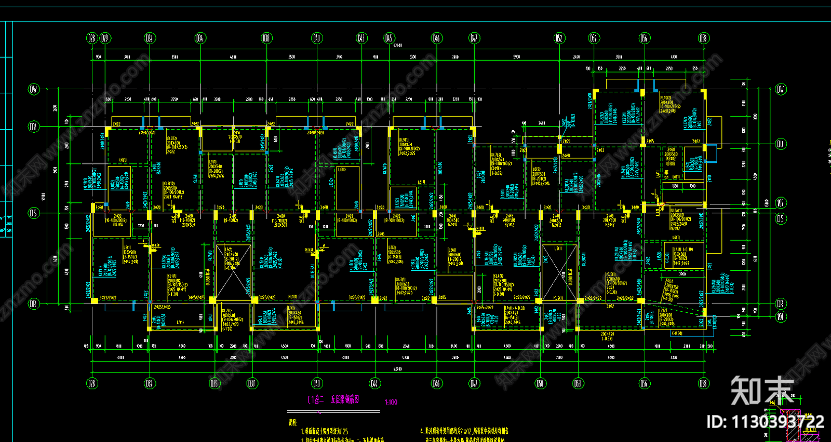Select the D50 grid axis bubble
This screenshot has height=442, width=831.
coord(540,383)
